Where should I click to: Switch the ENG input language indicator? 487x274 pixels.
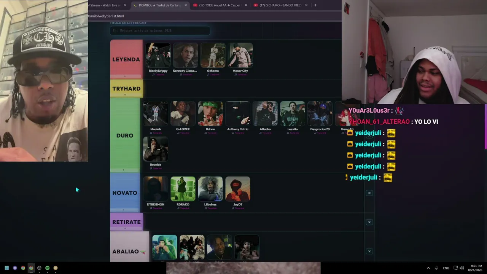[x=446, y=268]
